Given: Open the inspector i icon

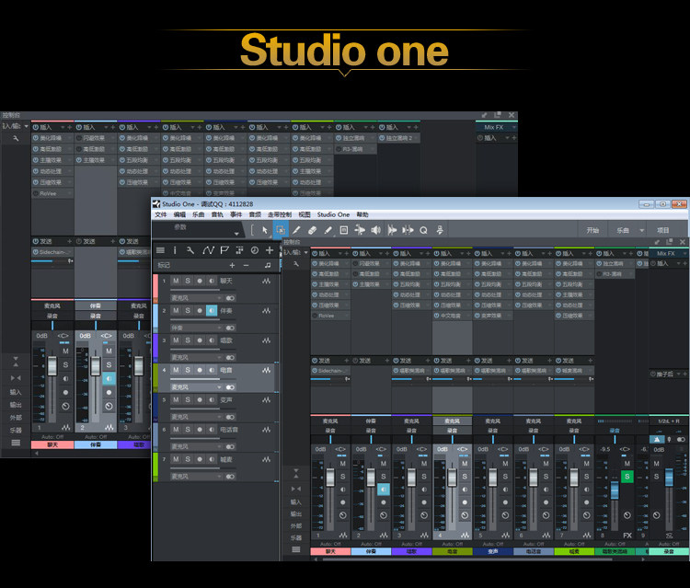Looking at the screenshot, I should [x=175, y=250].
